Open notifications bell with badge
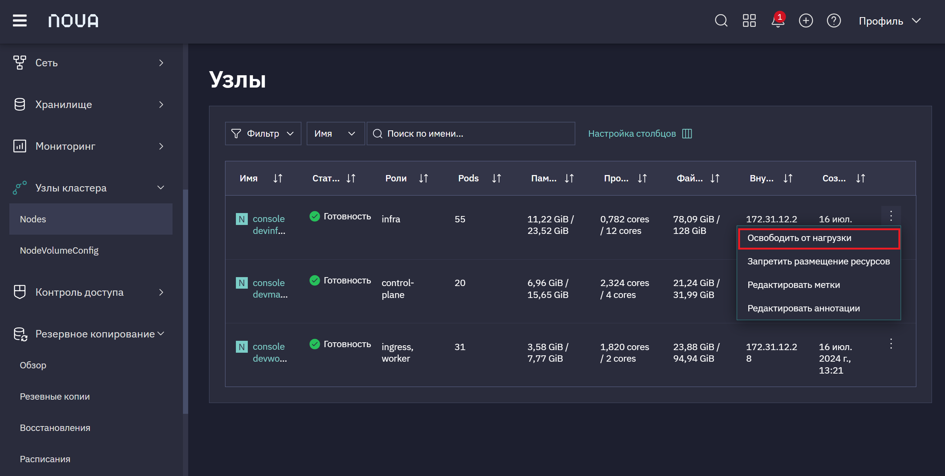 point(778,20)
